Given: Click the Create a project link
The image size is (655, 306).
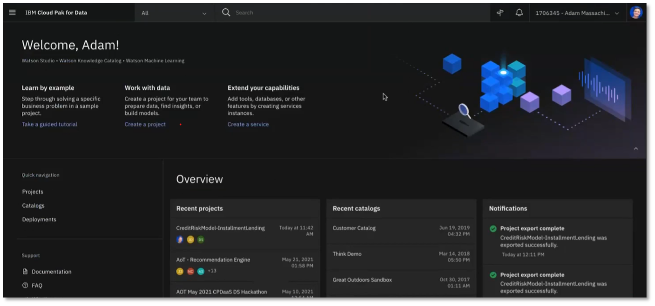Looking at the screenshot, I should 145,124.
